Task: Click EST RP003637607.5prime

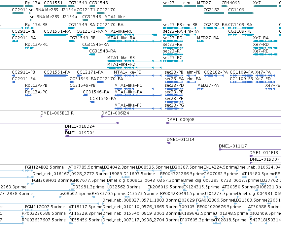Action: coord(44,220)
